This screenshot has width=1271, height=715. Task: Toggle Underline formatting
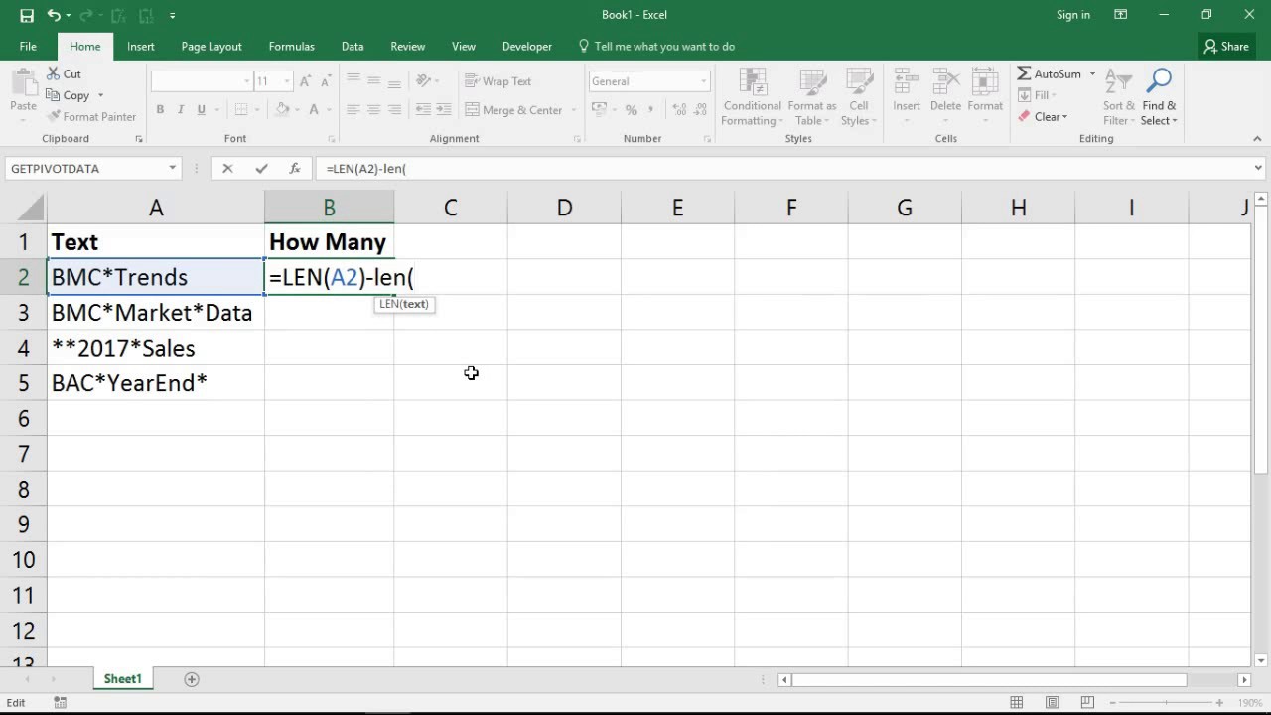pos(202,110)
